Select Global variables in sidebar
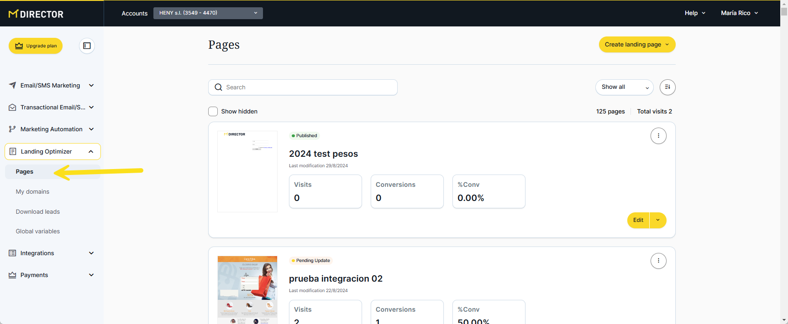 point(38,231)
